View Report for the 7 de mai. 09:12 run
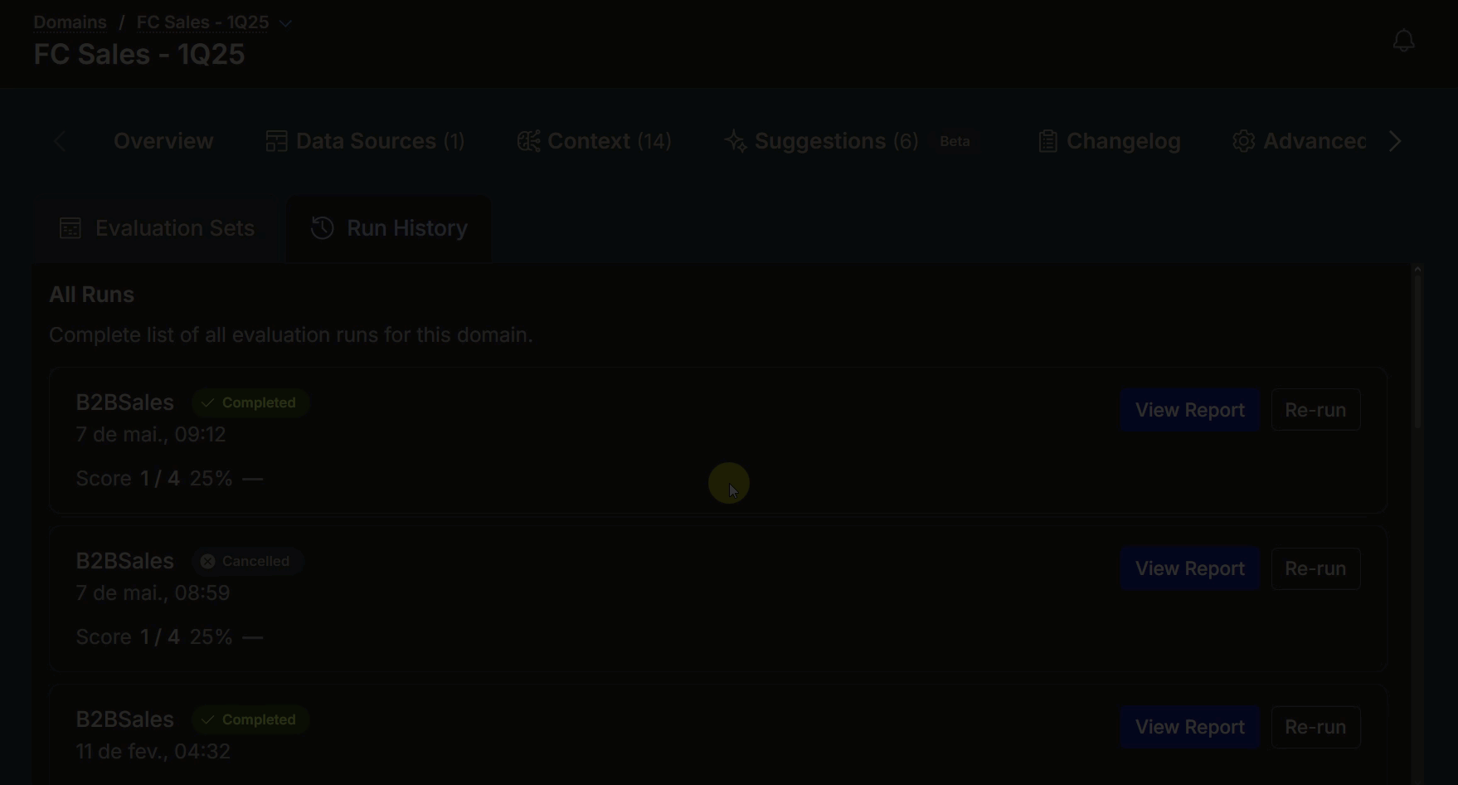 pyautogui.click(x=1189, y=410)
